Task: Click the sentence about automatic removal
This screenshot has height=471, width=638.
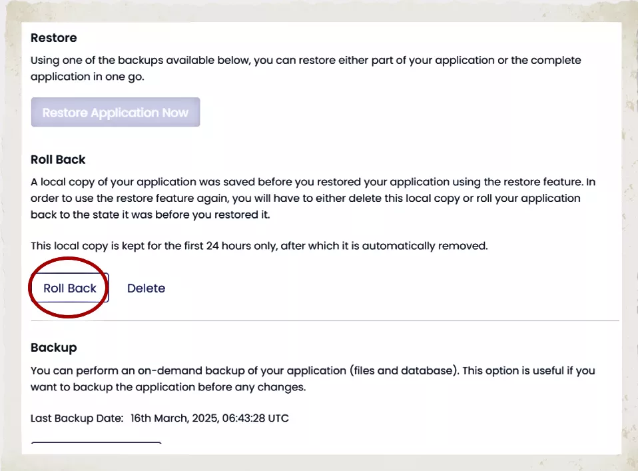Action: click(259, 246)
